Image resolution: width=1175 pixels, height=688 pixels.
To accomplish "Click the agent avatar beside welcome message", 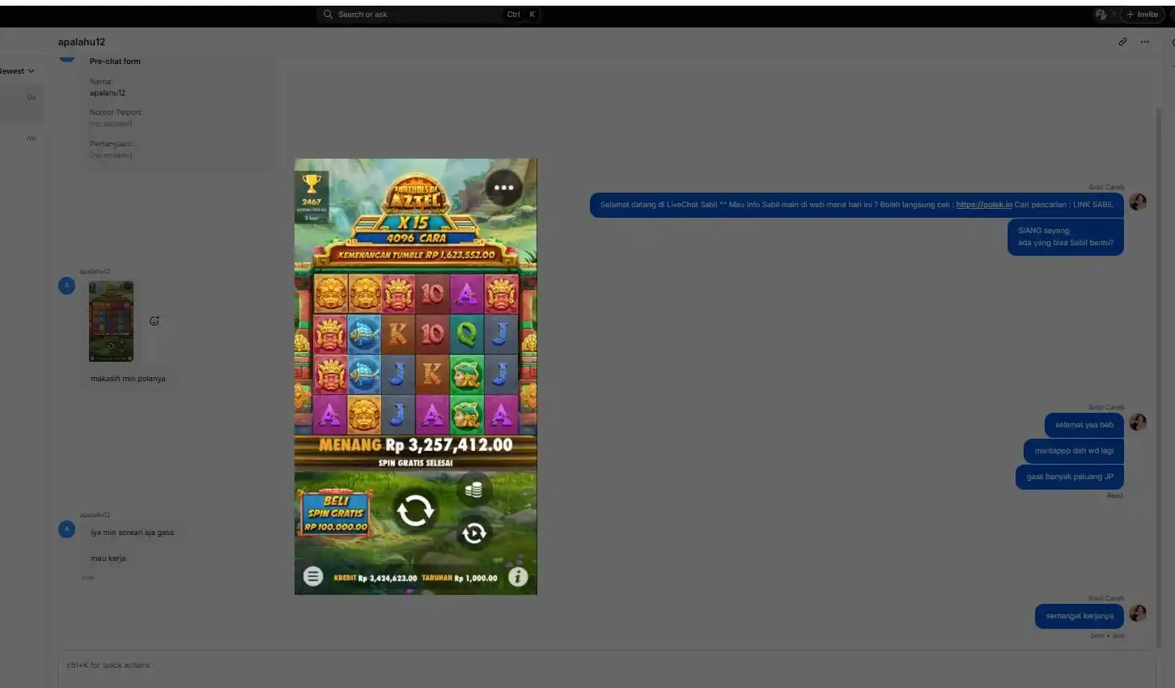I will (1138, 202).
